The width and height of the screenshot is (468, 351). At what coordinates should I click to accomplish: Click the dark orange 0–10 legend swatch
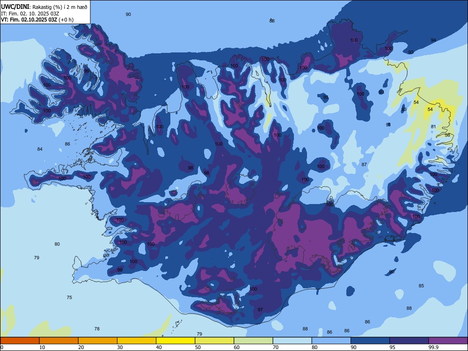tap(20, 341)
